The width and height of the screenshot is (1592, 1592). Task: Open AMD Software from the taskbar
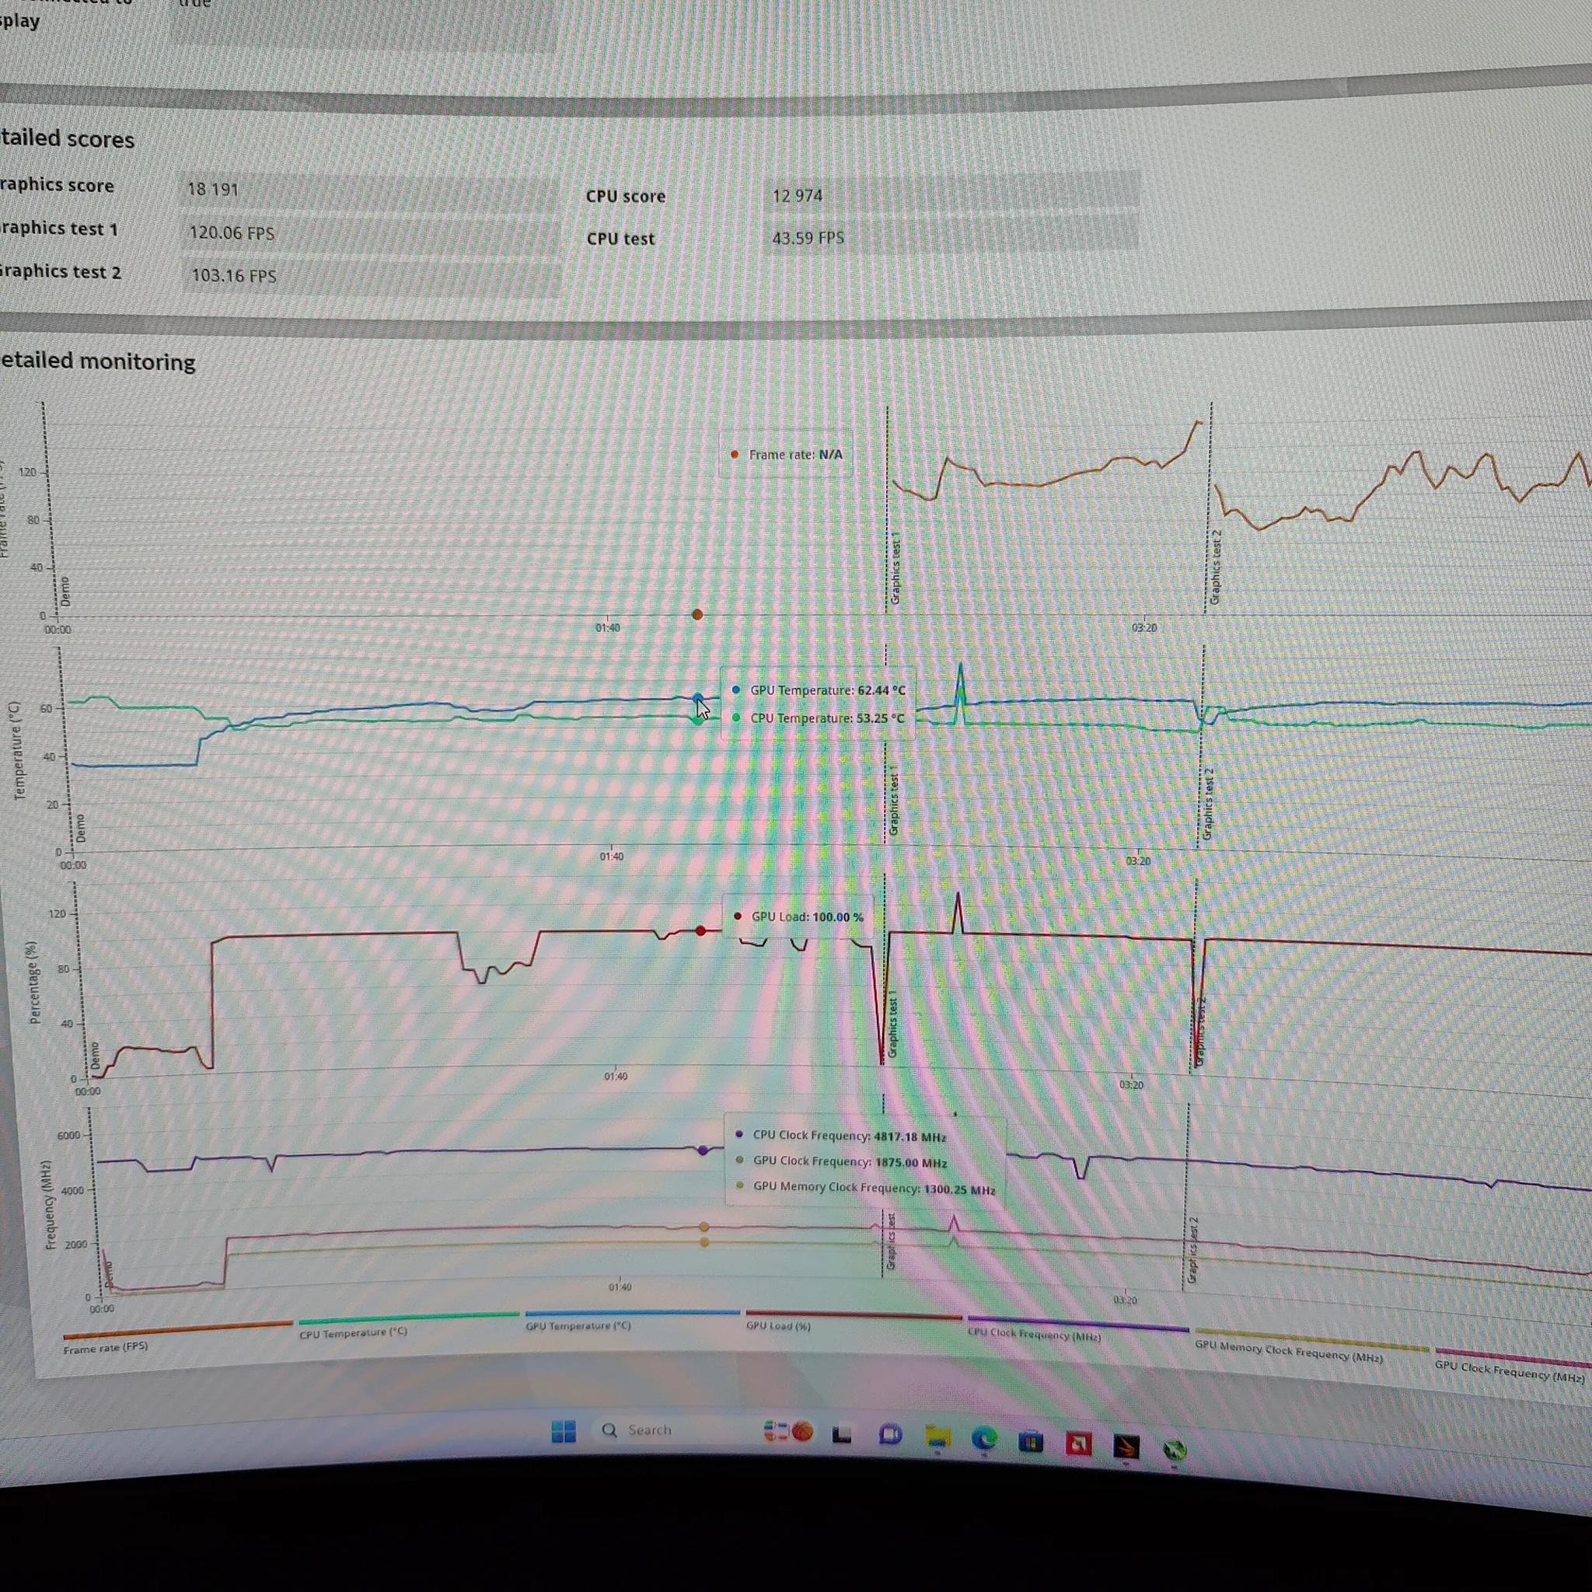coord(1078,1444)
